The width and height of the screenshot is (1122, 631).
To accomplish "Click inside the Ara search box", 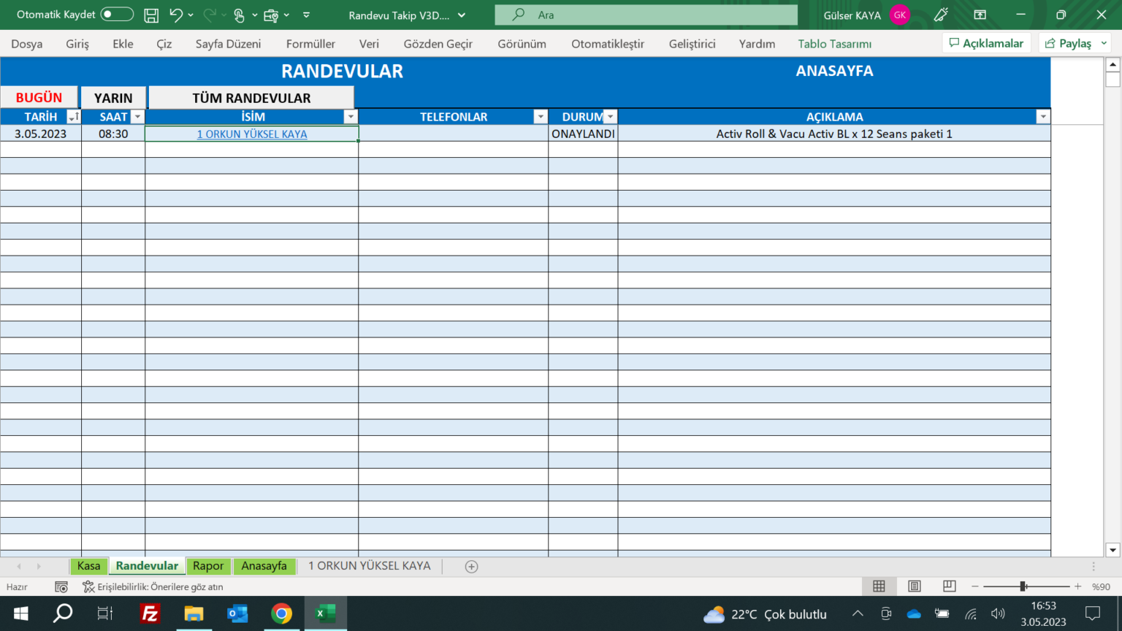I will (643, 15).
